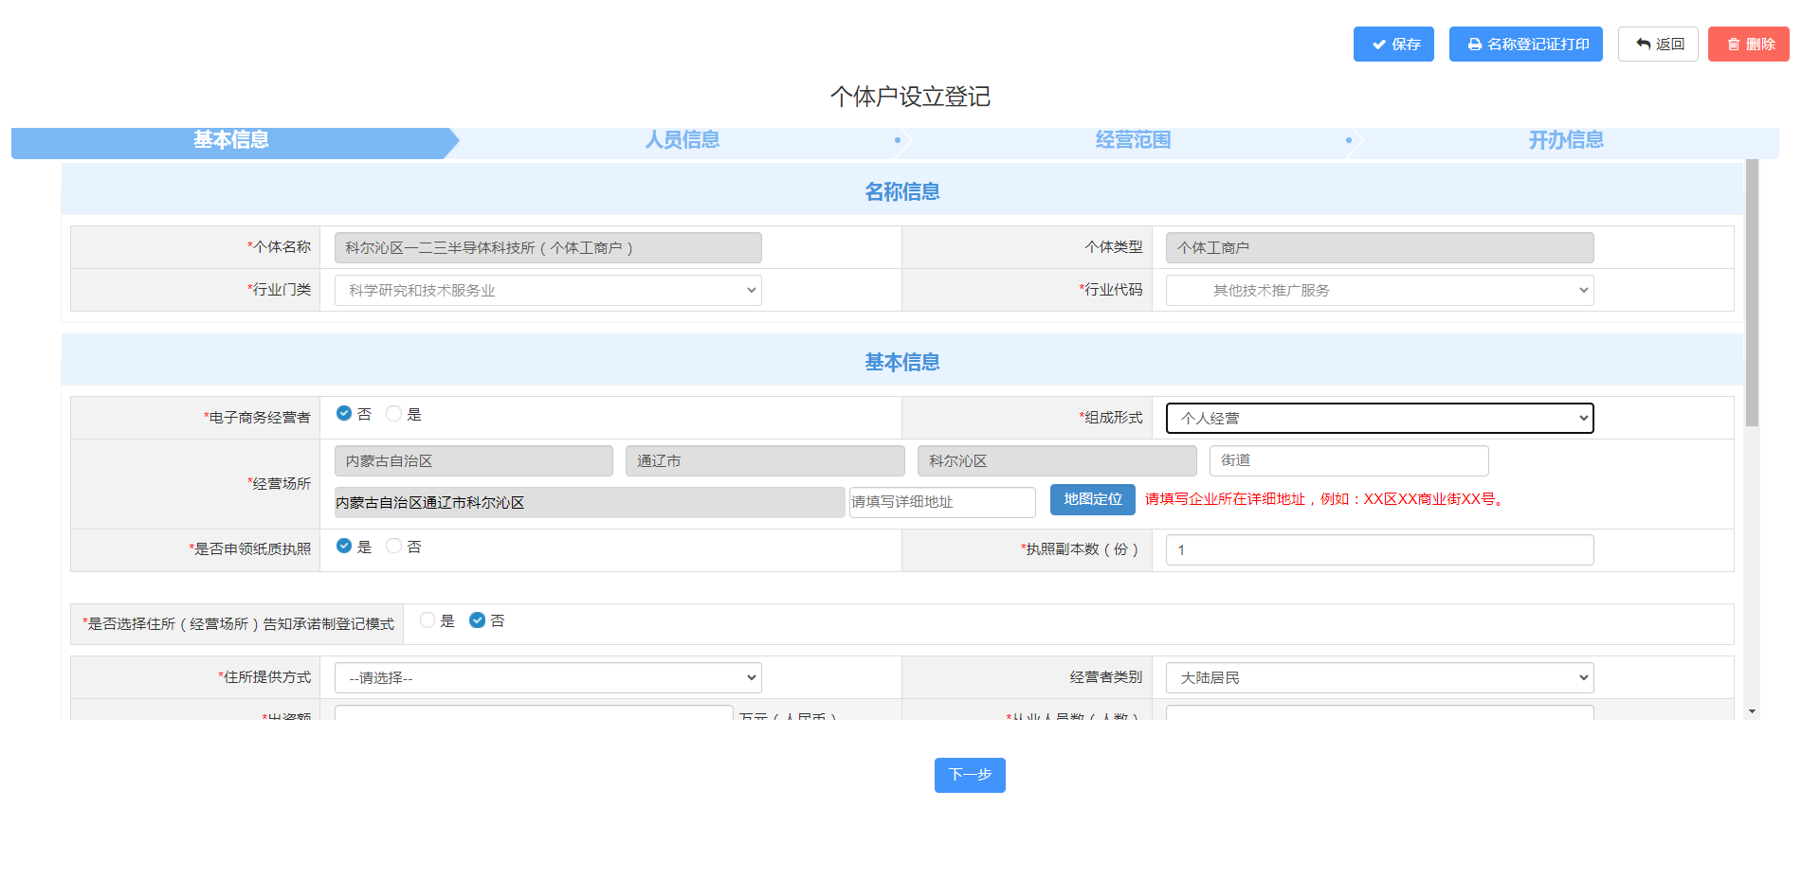Click the checkmark icon on the 保存 button
The image size is (1820, 880).
(x=1378, y=45)
